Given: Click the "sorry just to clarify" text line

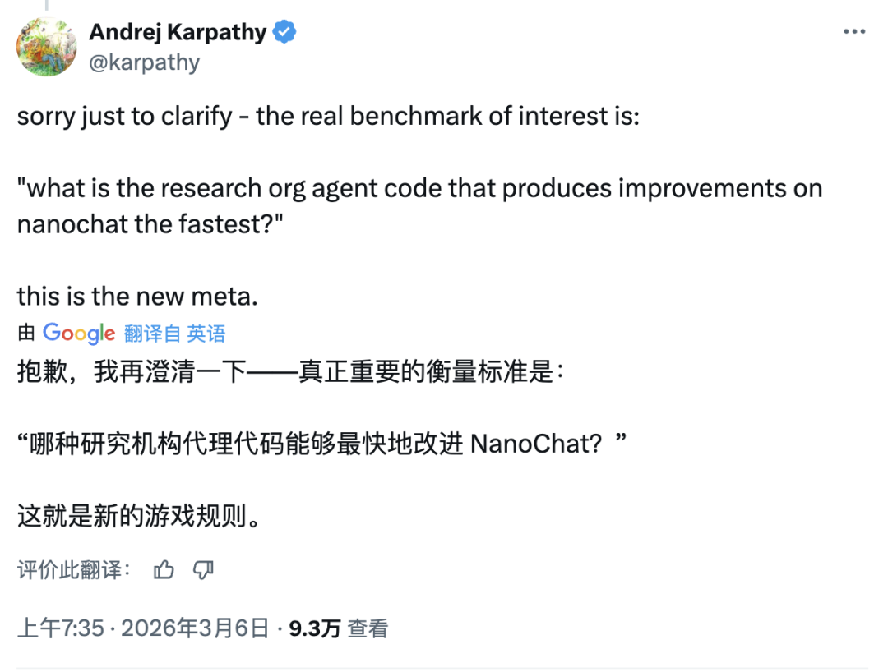Looking at the screenshot, I should [328, 116].
